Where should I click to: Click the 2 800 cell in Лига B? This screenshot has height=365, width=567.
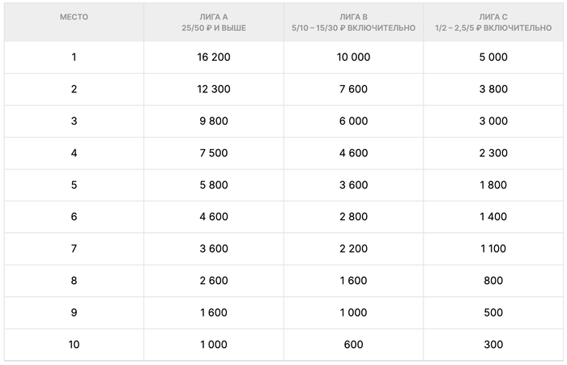tap(353, 217)
